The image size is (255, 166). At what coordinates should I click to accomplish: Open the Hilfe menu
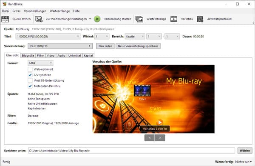pos(76,11)
